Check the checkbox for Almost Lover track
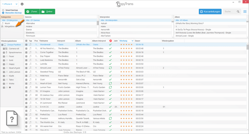Screen dimensions: 249x134 tap(26, 68)
